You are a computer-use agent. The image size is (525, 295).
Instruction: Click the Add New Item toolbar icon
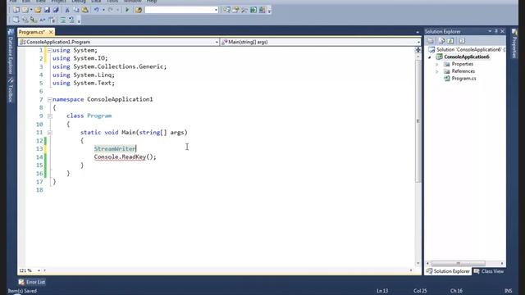tap(25, 10)
